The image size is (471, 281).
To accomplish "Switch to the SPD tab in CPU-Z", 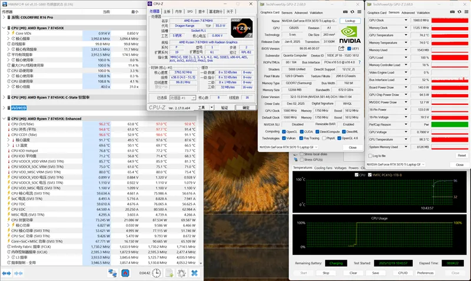I will pos(190,11).
